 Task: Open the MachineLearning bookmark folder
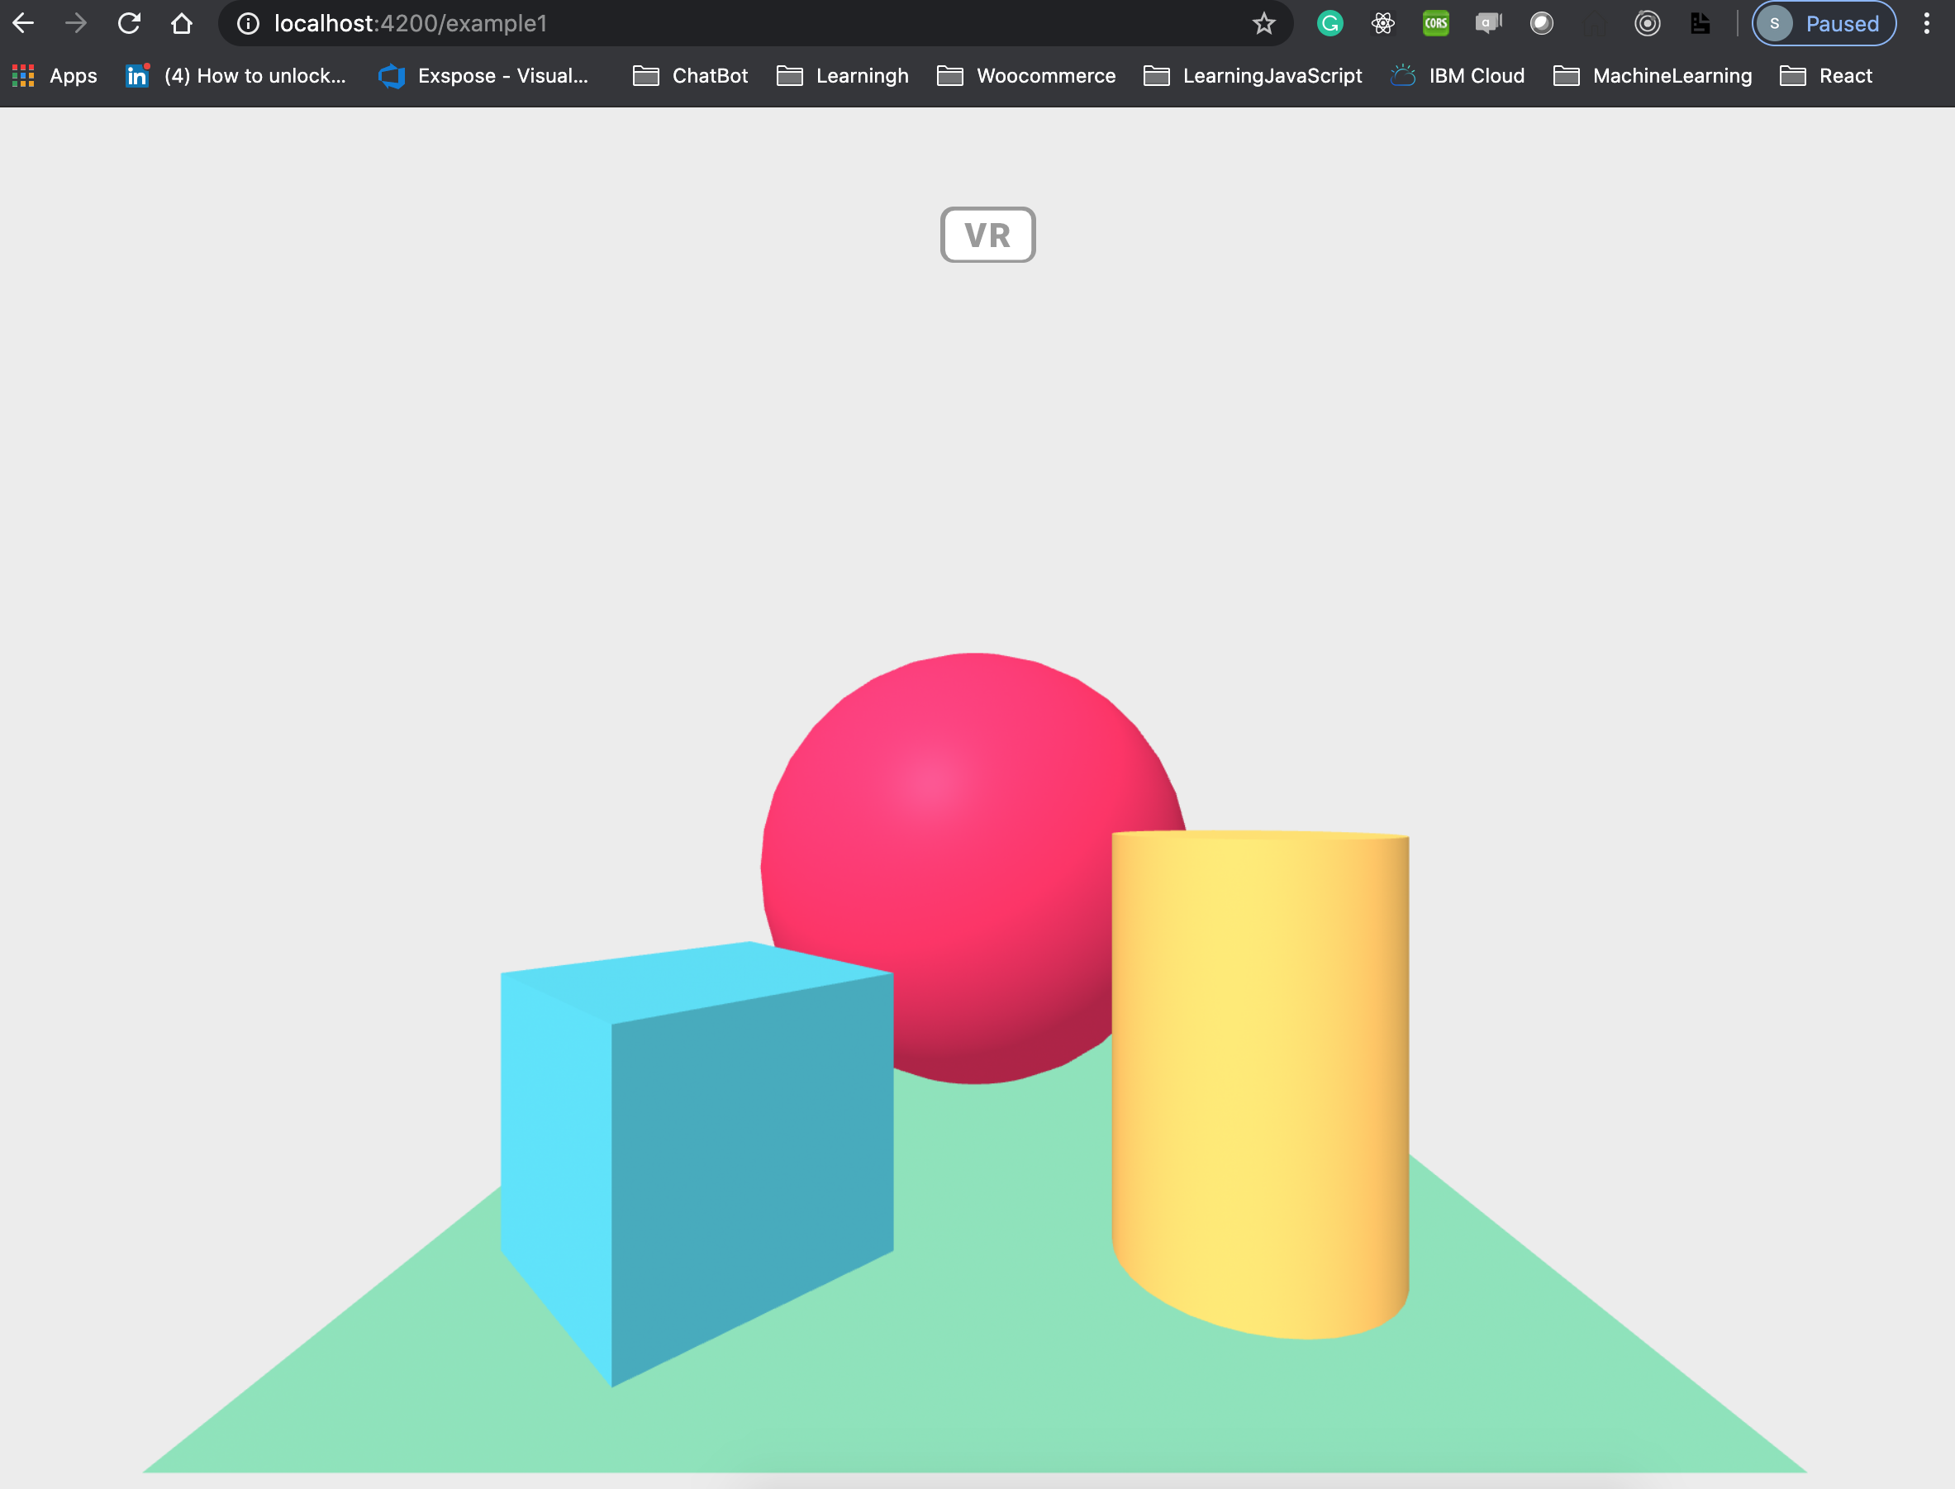1652,76
